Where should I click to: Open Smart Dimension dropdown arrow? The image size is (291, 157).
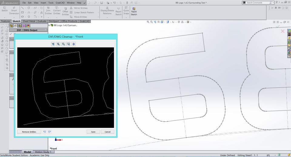coord(14,18)
